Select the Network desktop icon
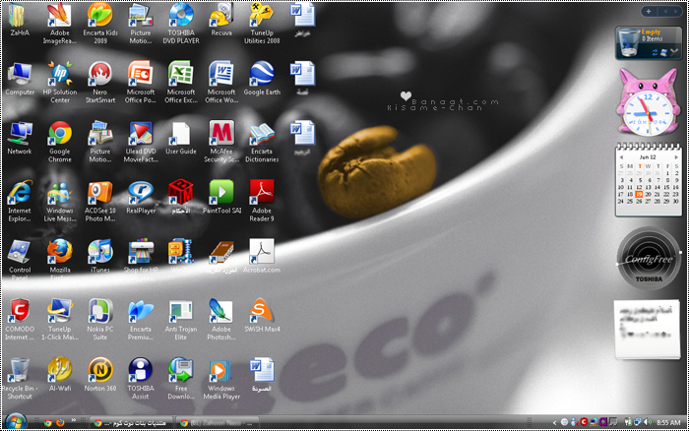The width and height of the screenshot is (689, 431). point(20,134)
